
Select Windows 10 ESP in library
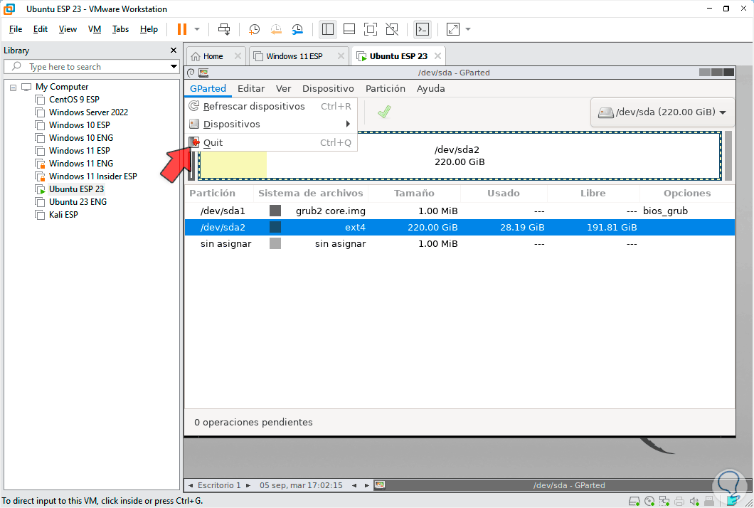point(80,125)
